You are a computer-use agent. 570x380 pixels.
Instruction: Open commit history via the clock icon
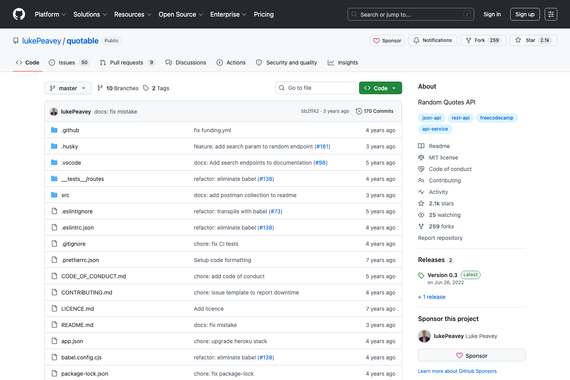pyautogui.click(x=359, y=111)
